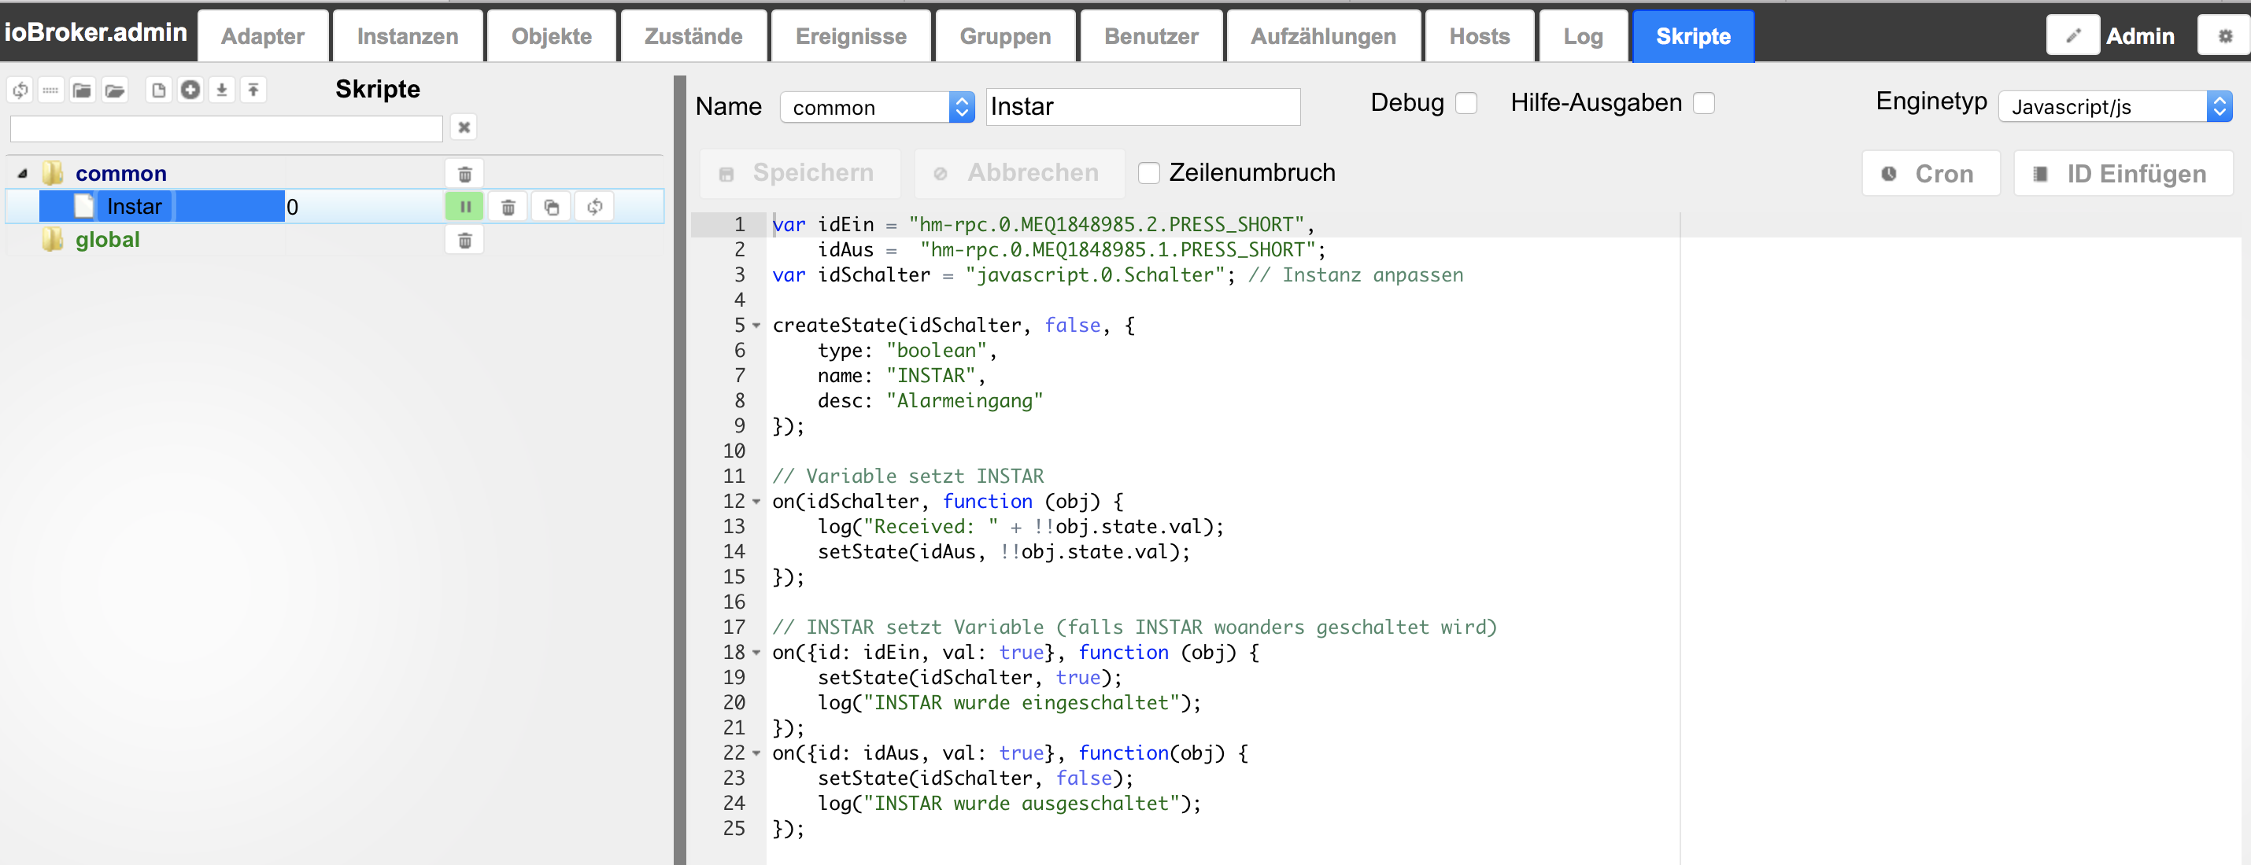The image size is (2251, 865).
Task: Pause the running Instar script
Action: [x=464, y=207]
